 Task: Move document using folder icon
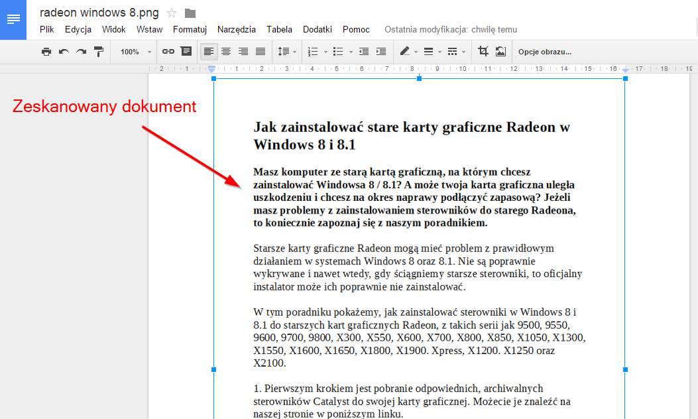(x=190, y=13)
